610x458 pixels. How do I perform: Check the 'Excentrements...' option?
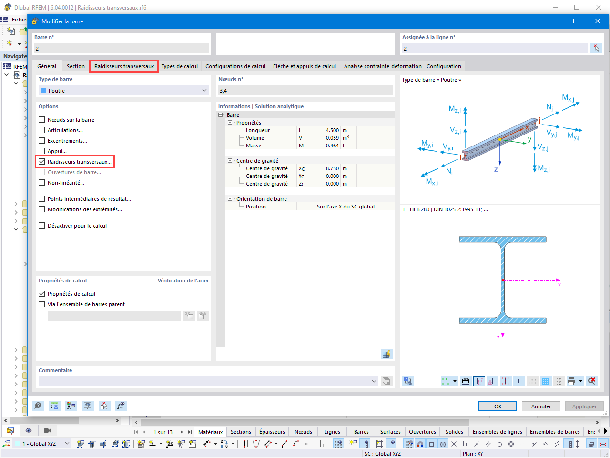(42, 141)
